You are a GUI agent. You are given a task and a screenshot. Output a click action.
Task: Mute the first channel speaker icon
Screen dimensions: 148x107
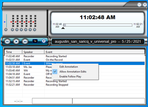coord(12,30)
